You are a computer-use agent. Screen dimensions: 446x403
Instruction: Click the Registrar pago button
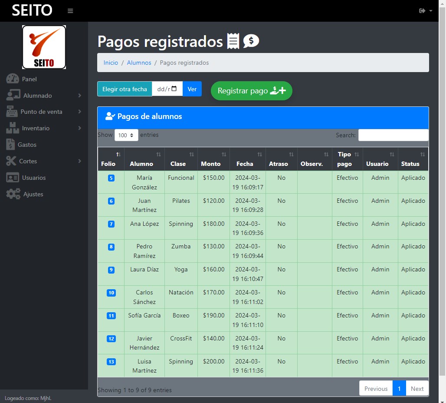tap(251, 91)
